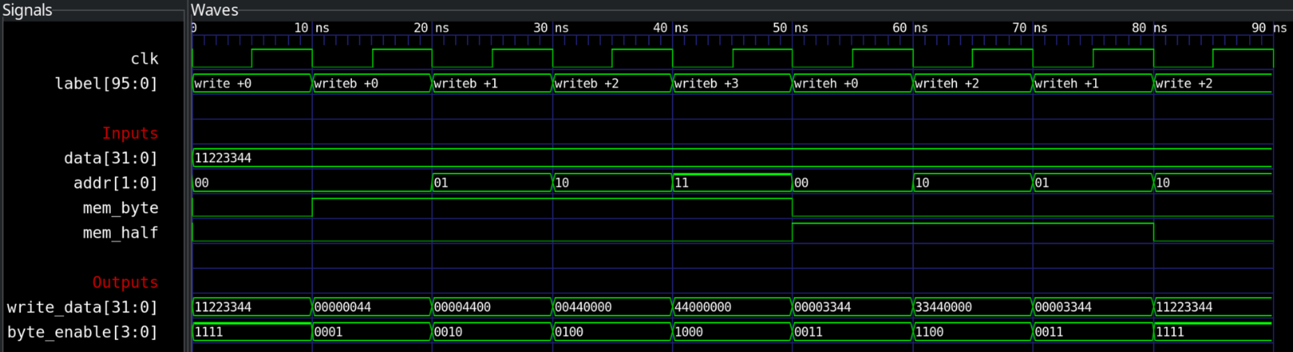Select the addr[1:0] signal name
Image resolution: width=1293 pixels, height=352 pixels.
coord(116,183)
